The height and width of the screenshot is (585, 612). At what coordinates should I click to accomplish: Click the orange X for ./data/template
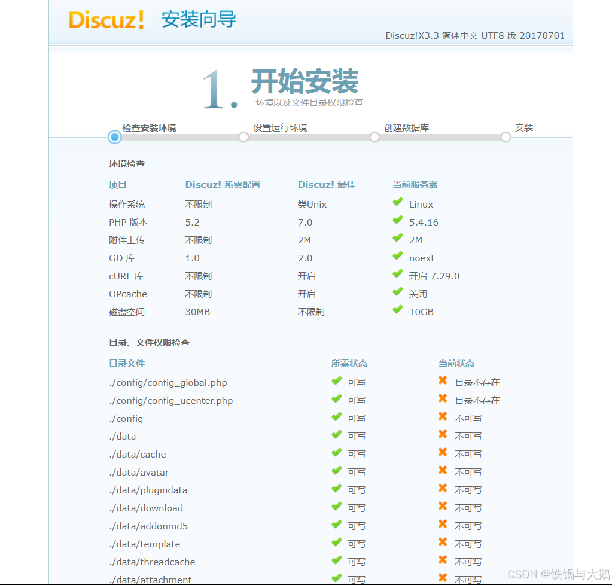coord(443,542)
